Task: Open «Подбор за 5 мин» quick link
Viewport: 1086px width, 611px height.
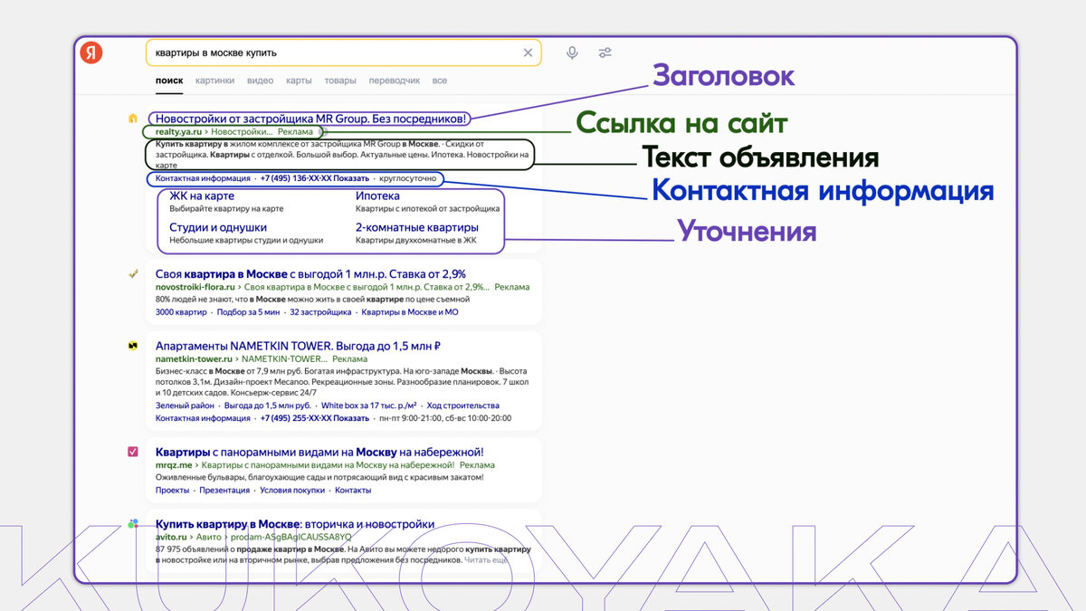Action: (248, 312)
